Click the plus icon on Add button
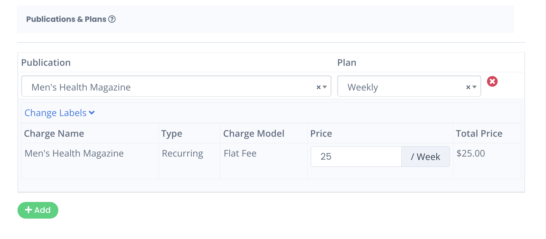Viewport: 546px width, 239px height. click(28, 210)
